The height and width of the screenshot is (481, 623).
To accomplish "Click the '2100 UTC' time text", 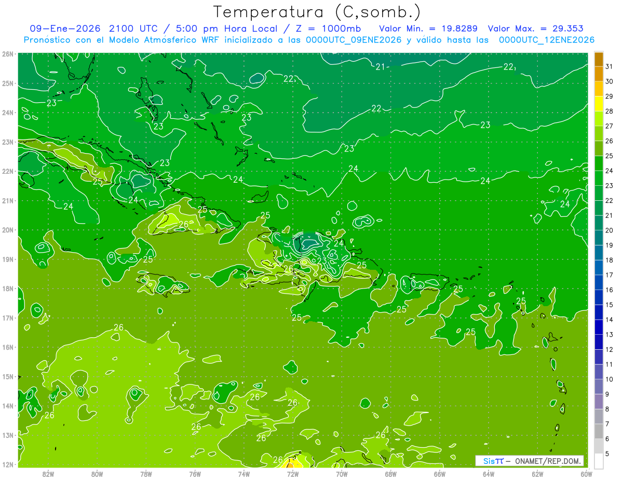I will coord(135,28).
